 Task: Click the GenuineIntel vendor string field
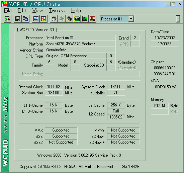(80, 50)
